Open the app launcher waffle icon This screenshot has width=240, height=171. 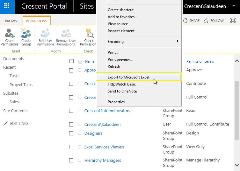(7, 6)
